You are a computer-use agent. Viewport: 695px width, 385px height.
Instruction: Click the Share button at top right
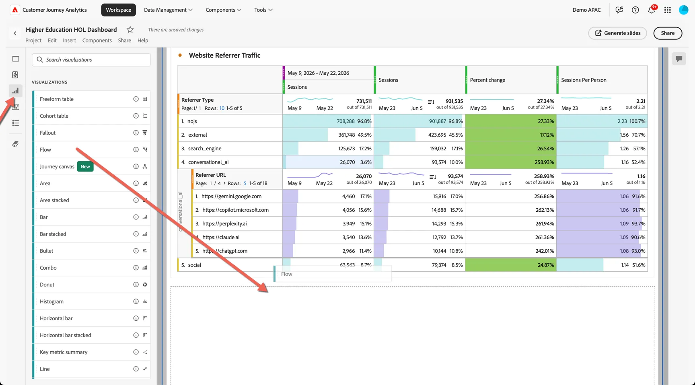(x=668, y=33)
